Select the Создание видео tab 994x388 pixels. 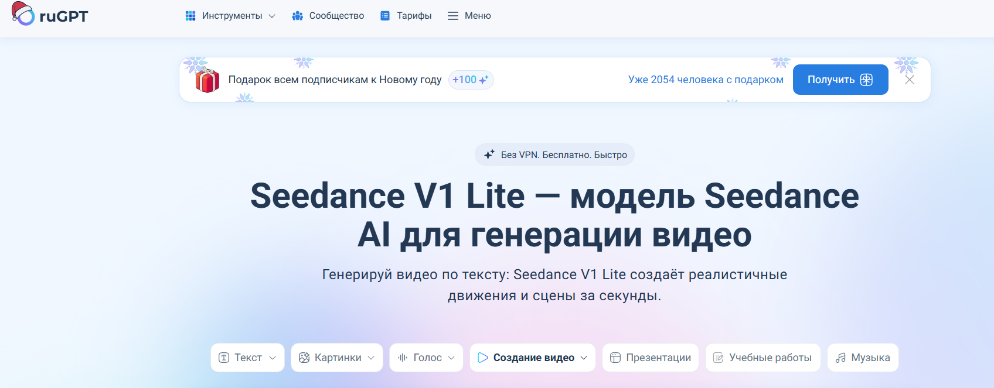coord(533,358)
